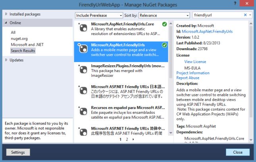Click the ImageResizer.Plugins.FriendlyUrls package icon
The height and width of the screenshot is (162, 256).
83,69
